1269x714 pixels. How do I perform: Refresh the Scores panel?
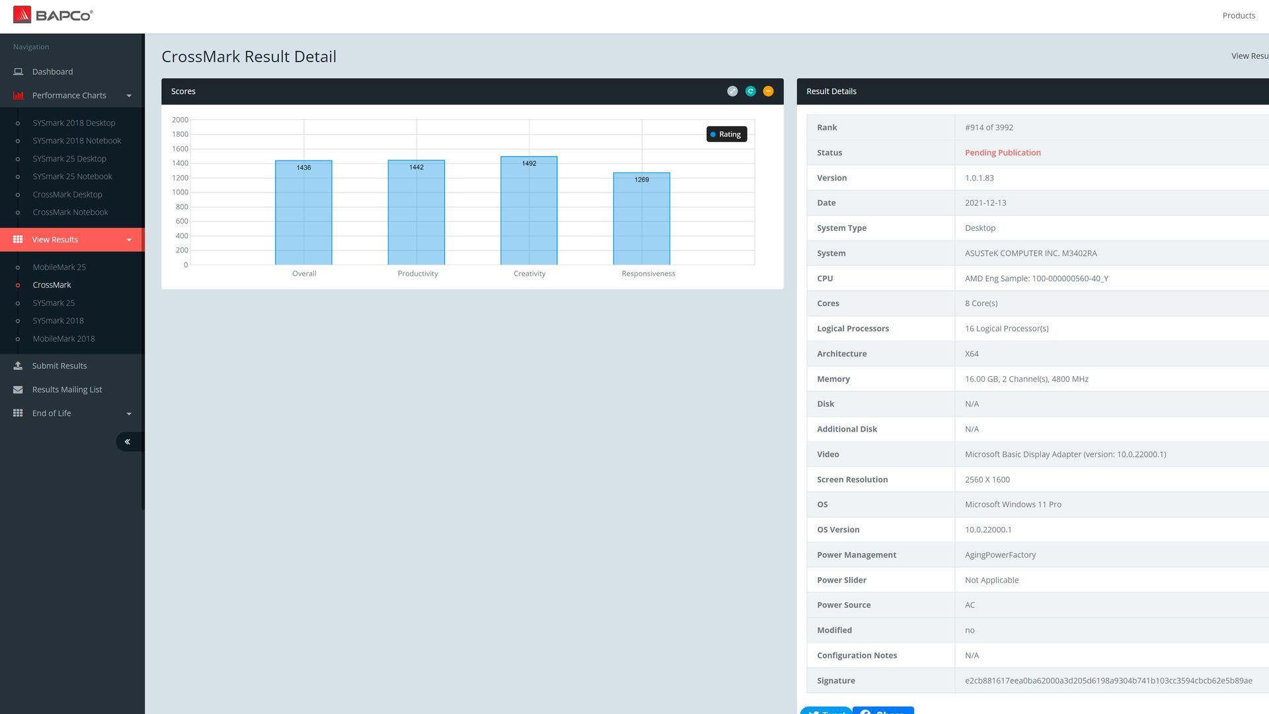(x=750, y=91)
